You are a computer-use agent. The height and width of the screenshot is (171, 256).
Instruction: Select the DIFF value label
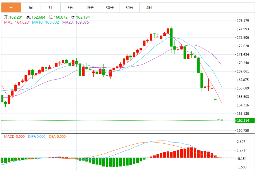point(37,137)
